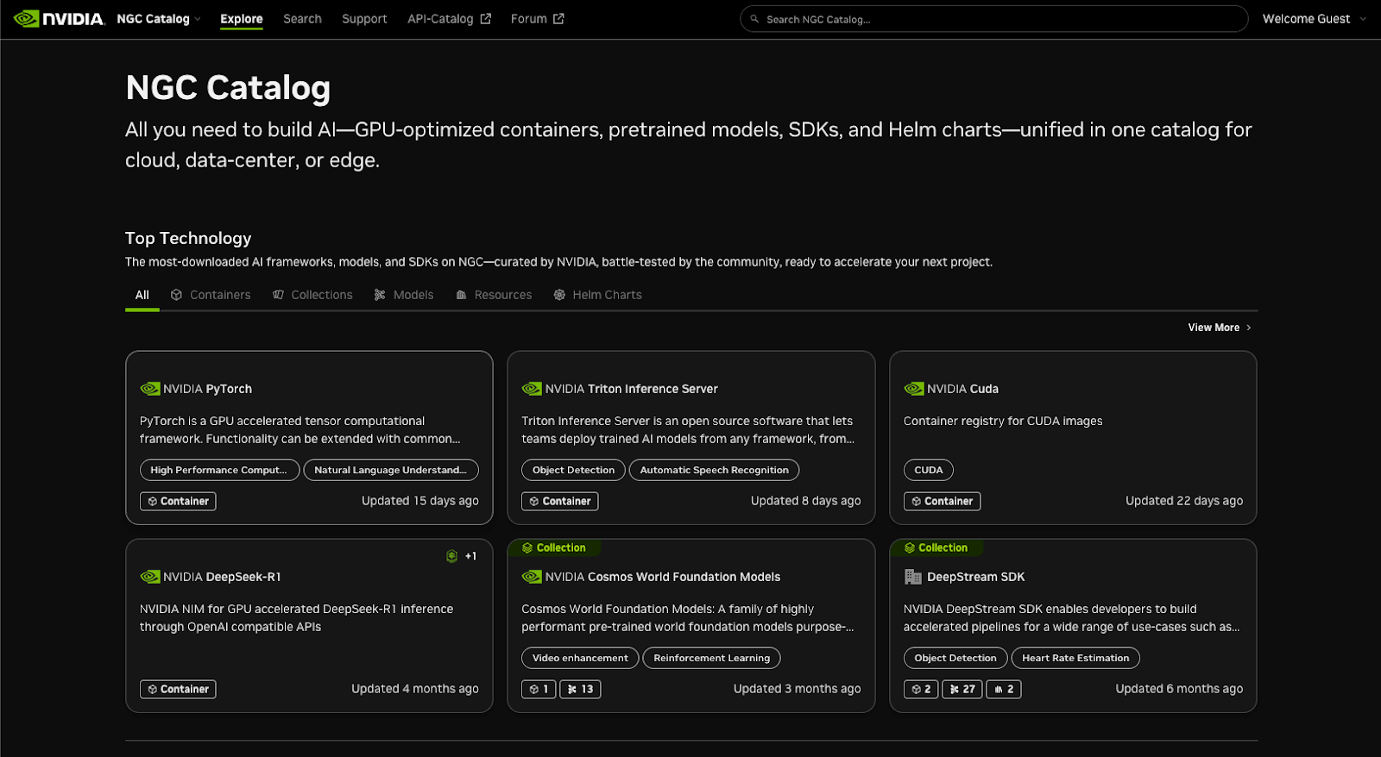The image size is (1381, 757).
Task: Click the Search NGC Catalog input field
Action: 994,19
